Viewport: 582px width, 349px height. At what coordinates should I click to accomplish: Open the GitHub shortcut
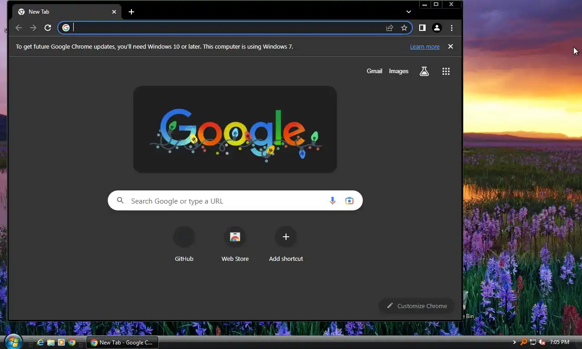pyautogui.click(x=184, y=244)
